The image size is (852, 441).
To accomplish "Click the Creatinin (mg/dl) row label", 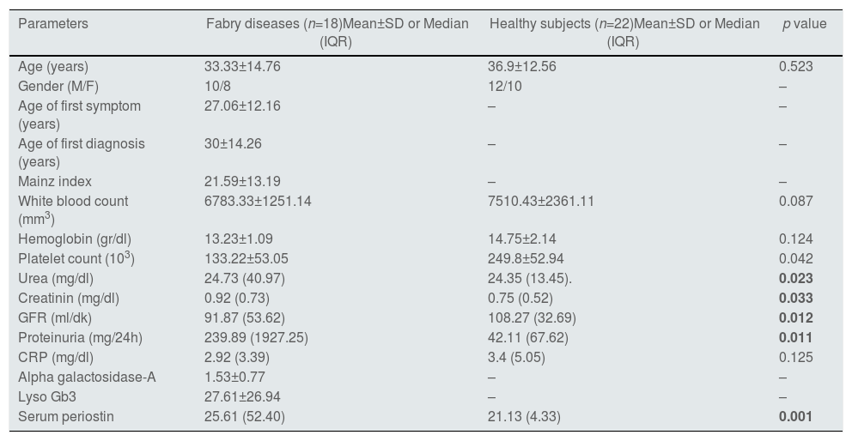I will point(69,298).
